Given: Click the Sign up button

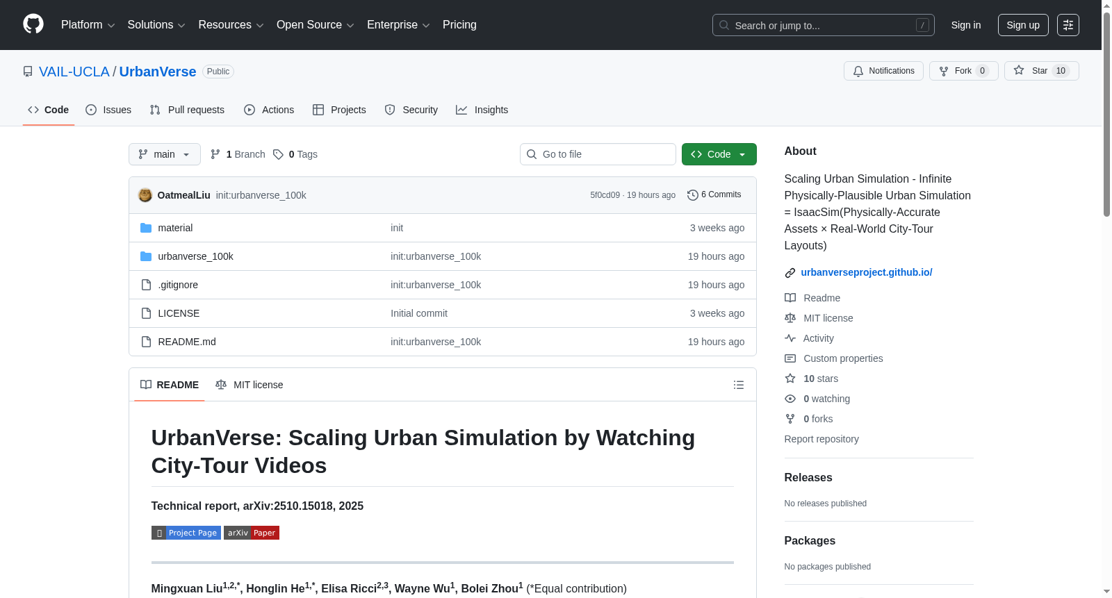Looking at the screenshot, I should 1023,25.
